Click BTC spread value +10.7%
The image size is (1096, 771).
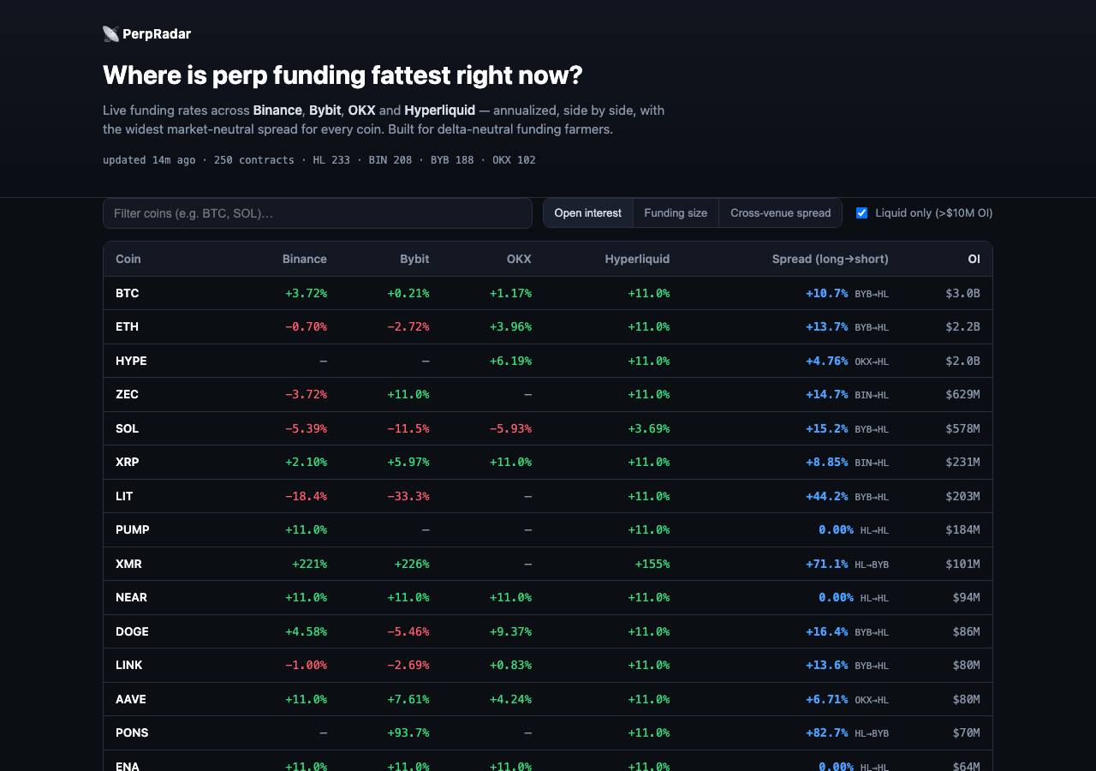827,293
